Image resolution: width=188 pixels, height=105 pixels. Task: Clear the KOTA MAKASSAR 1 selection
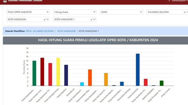point(91,20)
